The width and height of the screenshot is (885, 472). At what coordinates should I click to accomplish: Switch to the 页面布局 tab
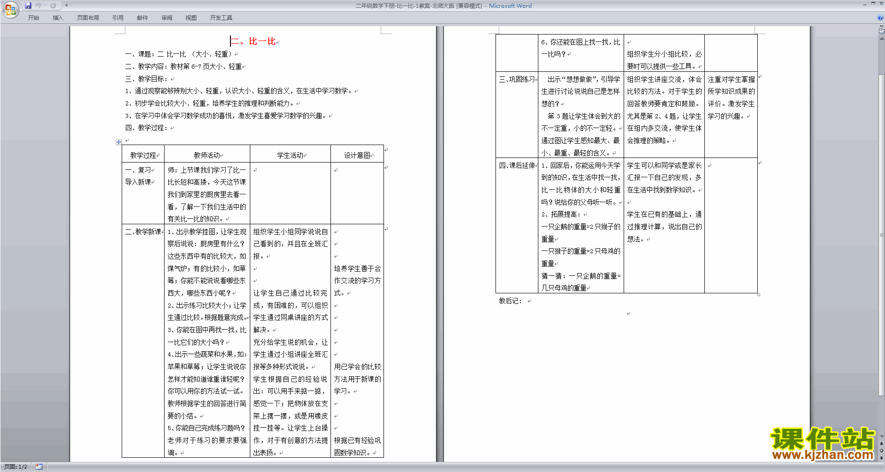88,18
